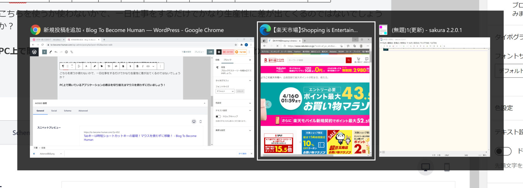Click the Edge back arrow button
The height and width of the screenshot is (188, 523).
point(264,46)
